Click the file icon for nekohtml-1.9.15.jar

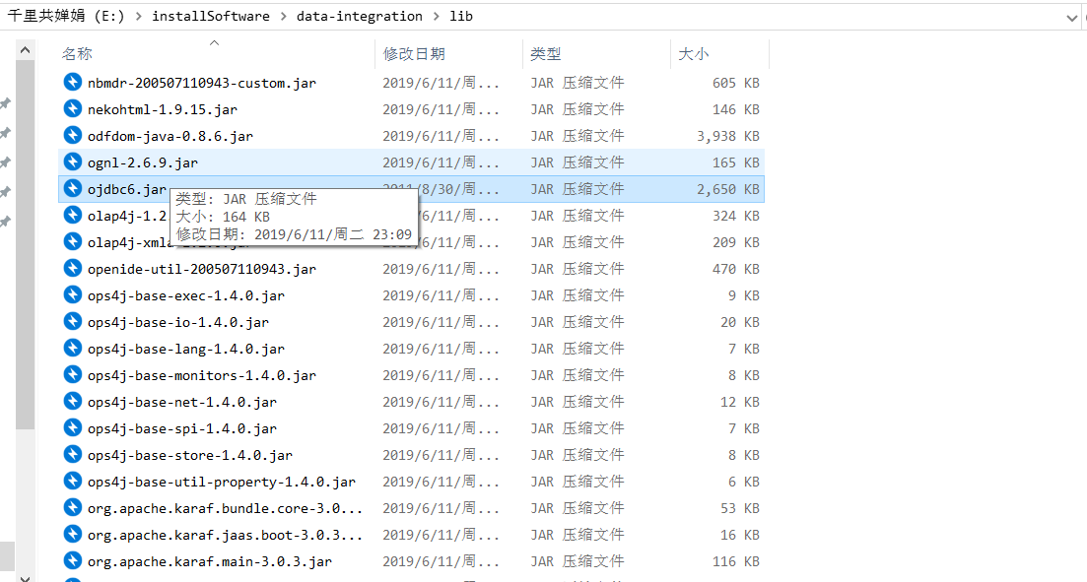tap(72, 109)
